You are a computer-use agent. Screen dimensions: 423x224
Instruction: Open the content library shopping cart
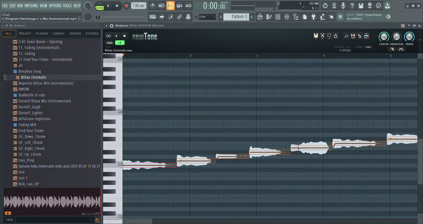(x=340, y=17)
